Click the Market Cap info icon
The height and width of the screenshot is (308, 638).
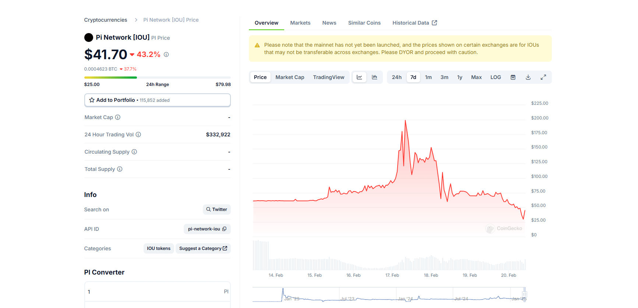pyautogui.click(x=118, y=117)
